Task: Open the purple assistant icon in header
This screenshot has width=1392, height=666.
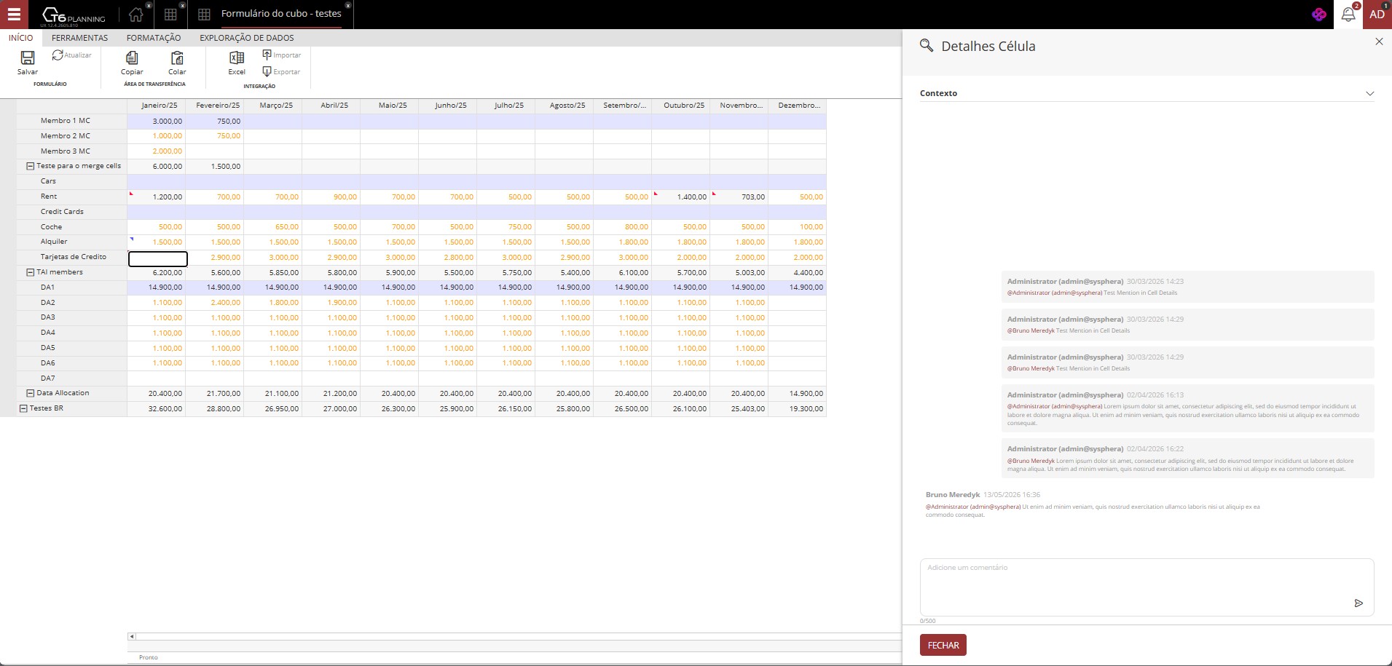Action: [1319, 15]
